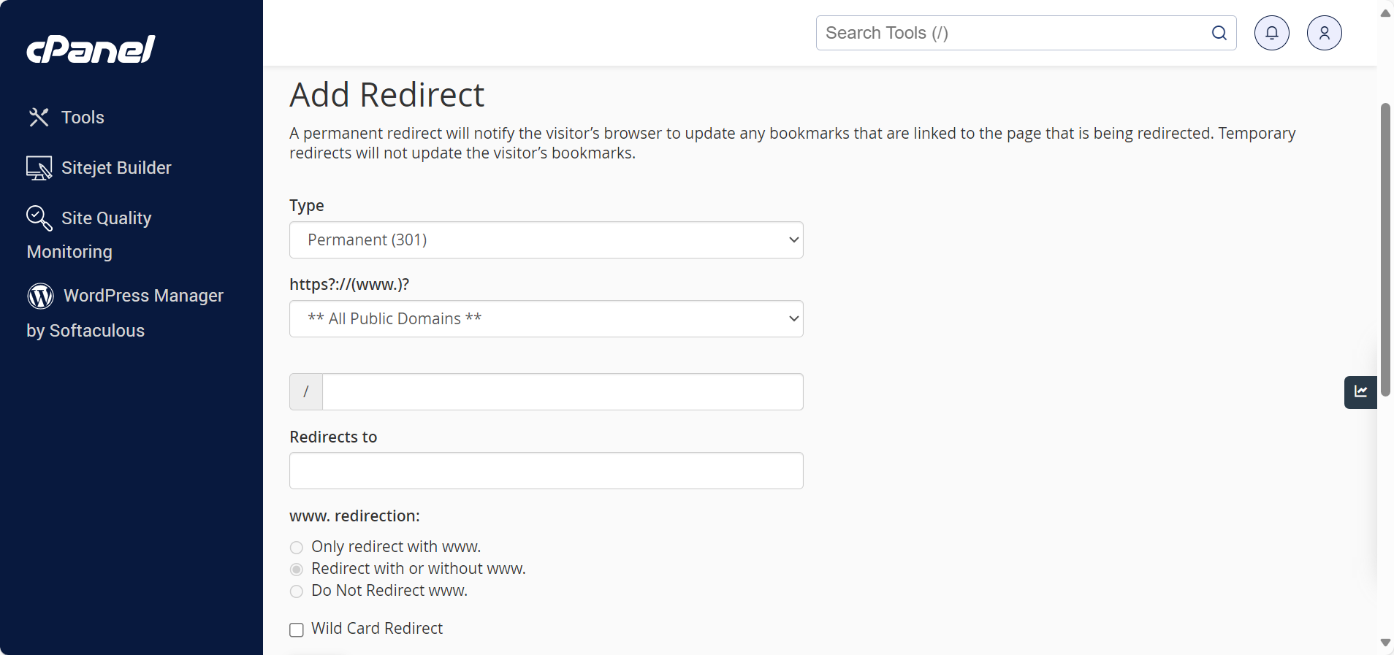The image size is (1394, 655).
Task: Click the statistics chart tab on right edge
Action: click(1360, 392)
